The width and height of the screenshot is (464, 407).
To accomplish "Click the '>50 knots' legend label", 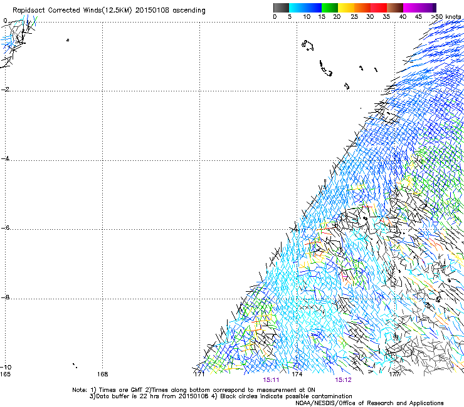I will pos(446,17).
